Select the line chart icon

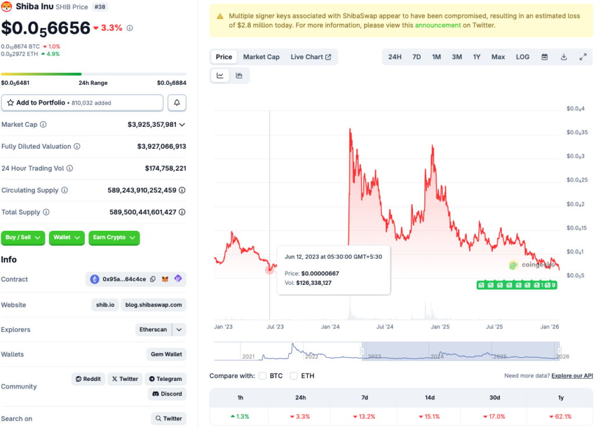[219, 75]
